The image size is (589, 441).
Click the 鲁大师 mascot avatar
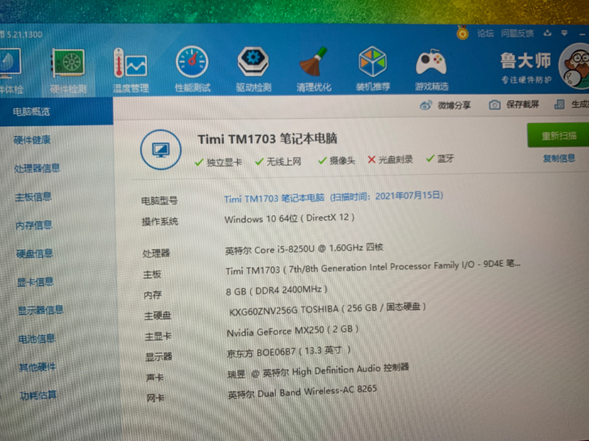click(574, 66)
